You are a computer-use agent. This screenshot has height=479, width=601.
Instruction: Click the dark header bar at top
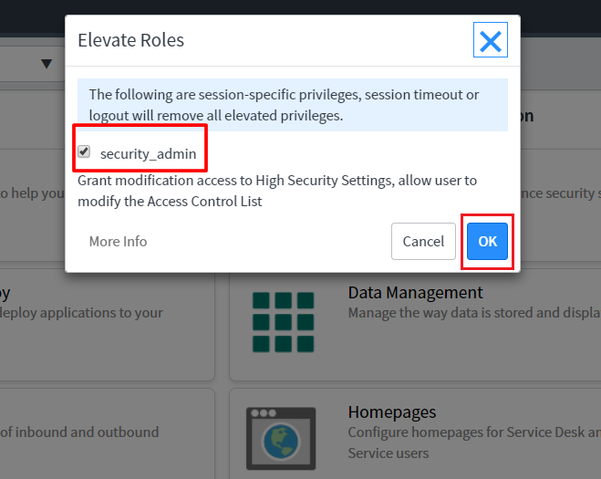(301, 7)
